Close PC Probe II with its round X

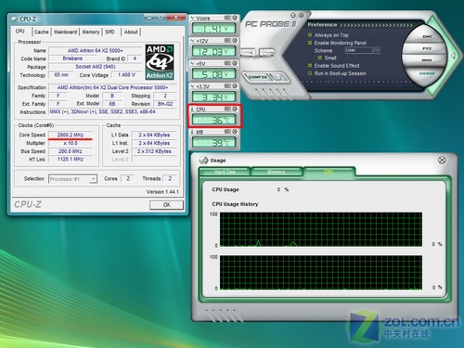[x=301, y=15]
